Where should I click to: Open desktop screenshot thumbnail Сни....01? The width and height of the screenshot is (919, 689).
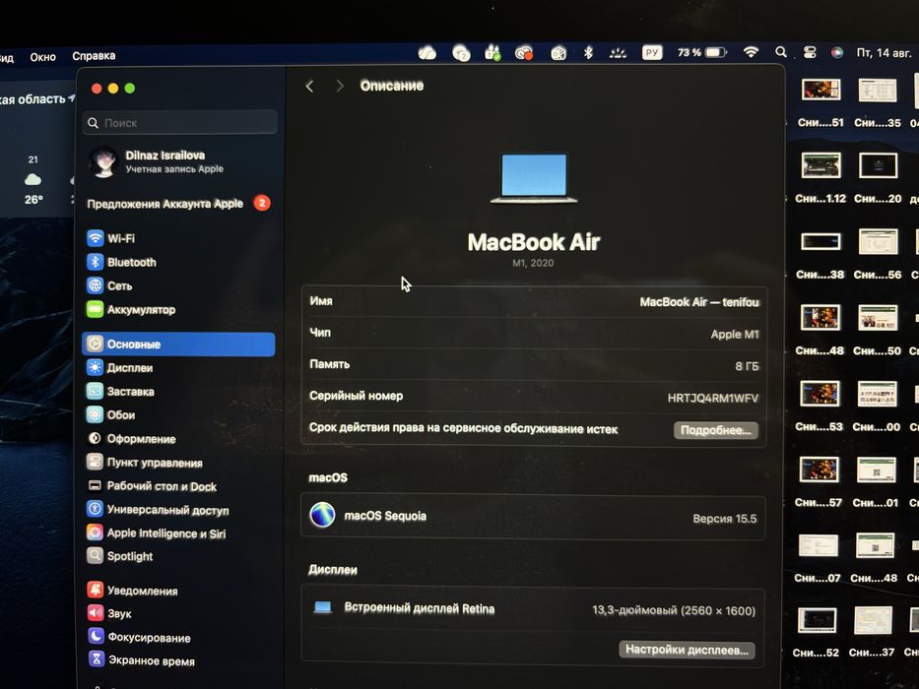pyautogui.click(x=877, y=470)
